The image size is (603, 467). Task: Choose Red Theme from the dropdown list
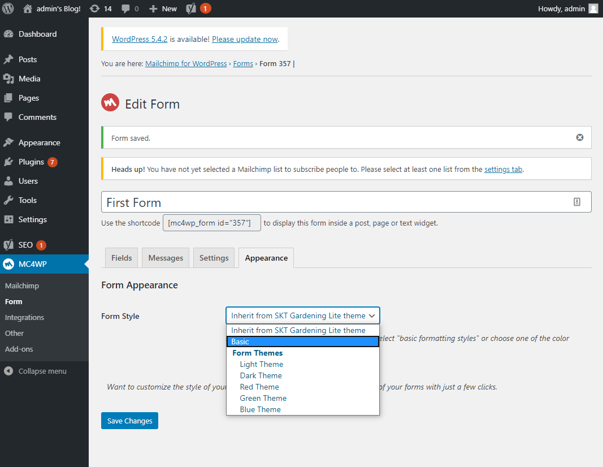(x=303, y=387)
